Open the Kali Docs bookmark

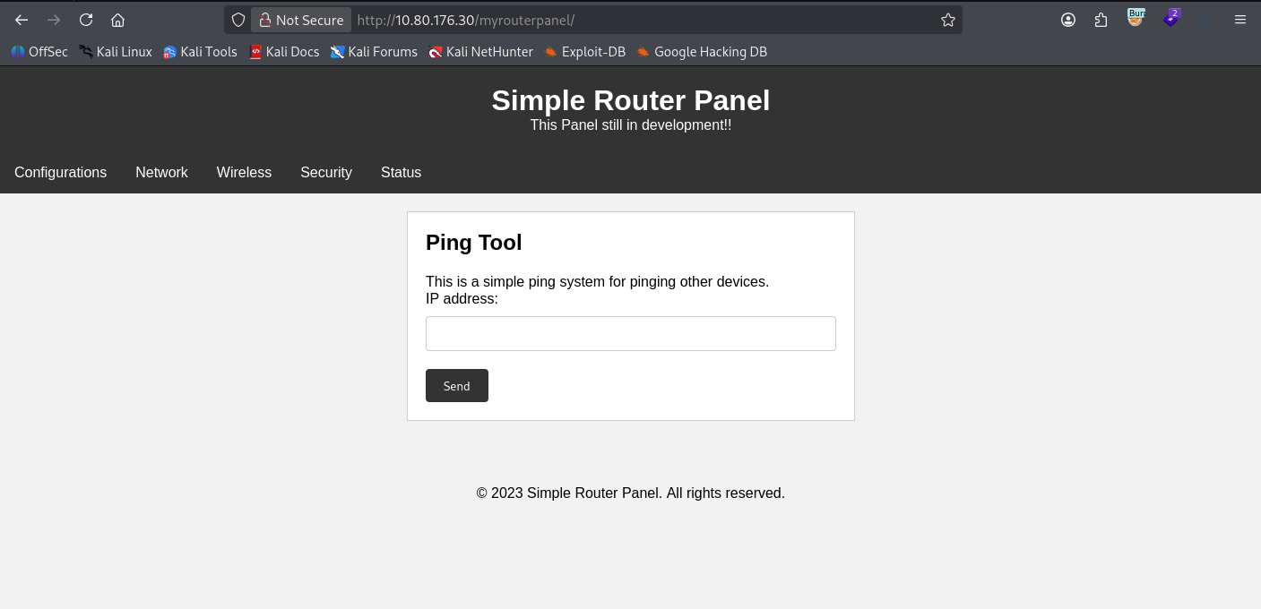click(284, 52)
